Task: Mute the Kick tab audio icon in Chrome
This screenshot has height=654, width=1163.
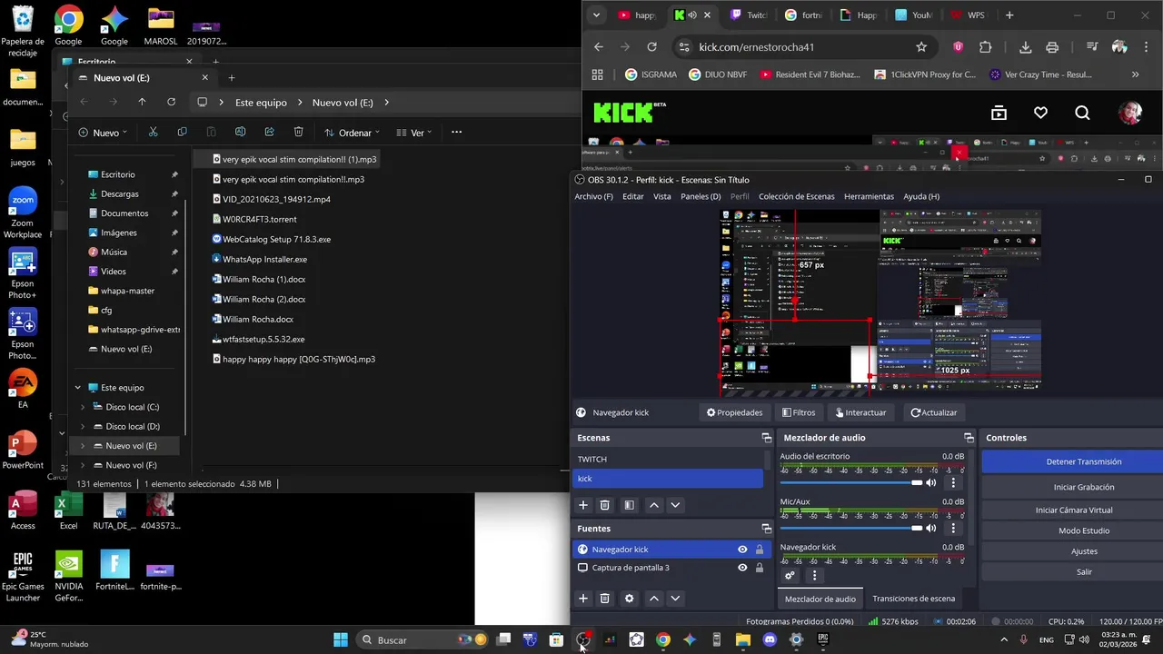Action: pos(692,15)
